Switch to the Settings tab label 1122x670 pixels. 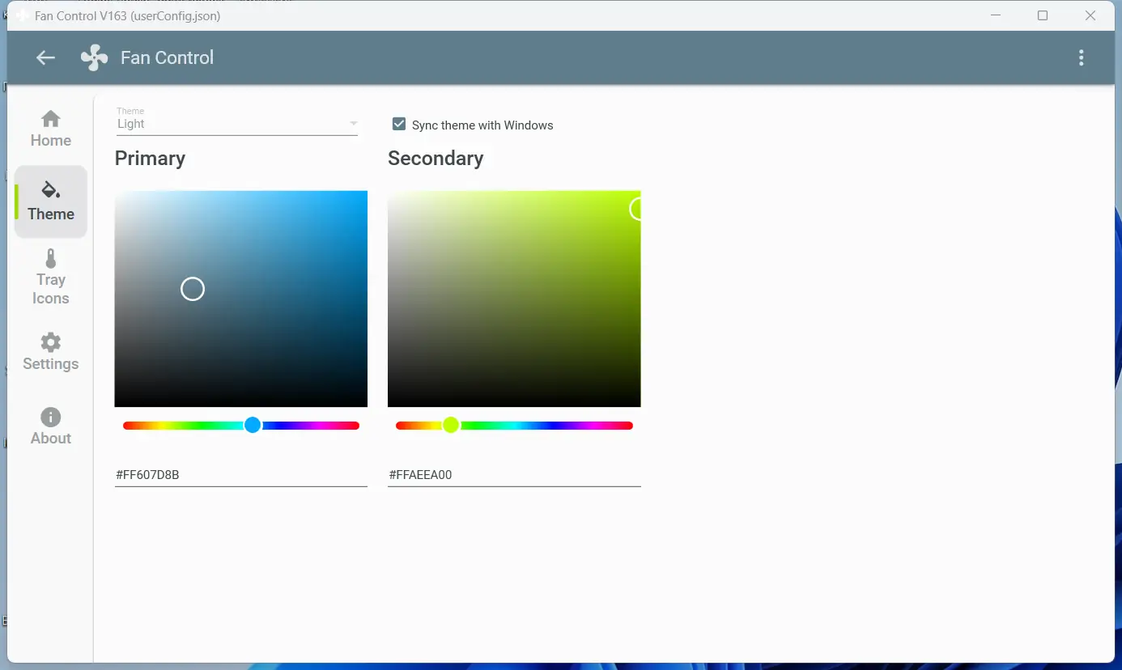[x=51, y=364]
